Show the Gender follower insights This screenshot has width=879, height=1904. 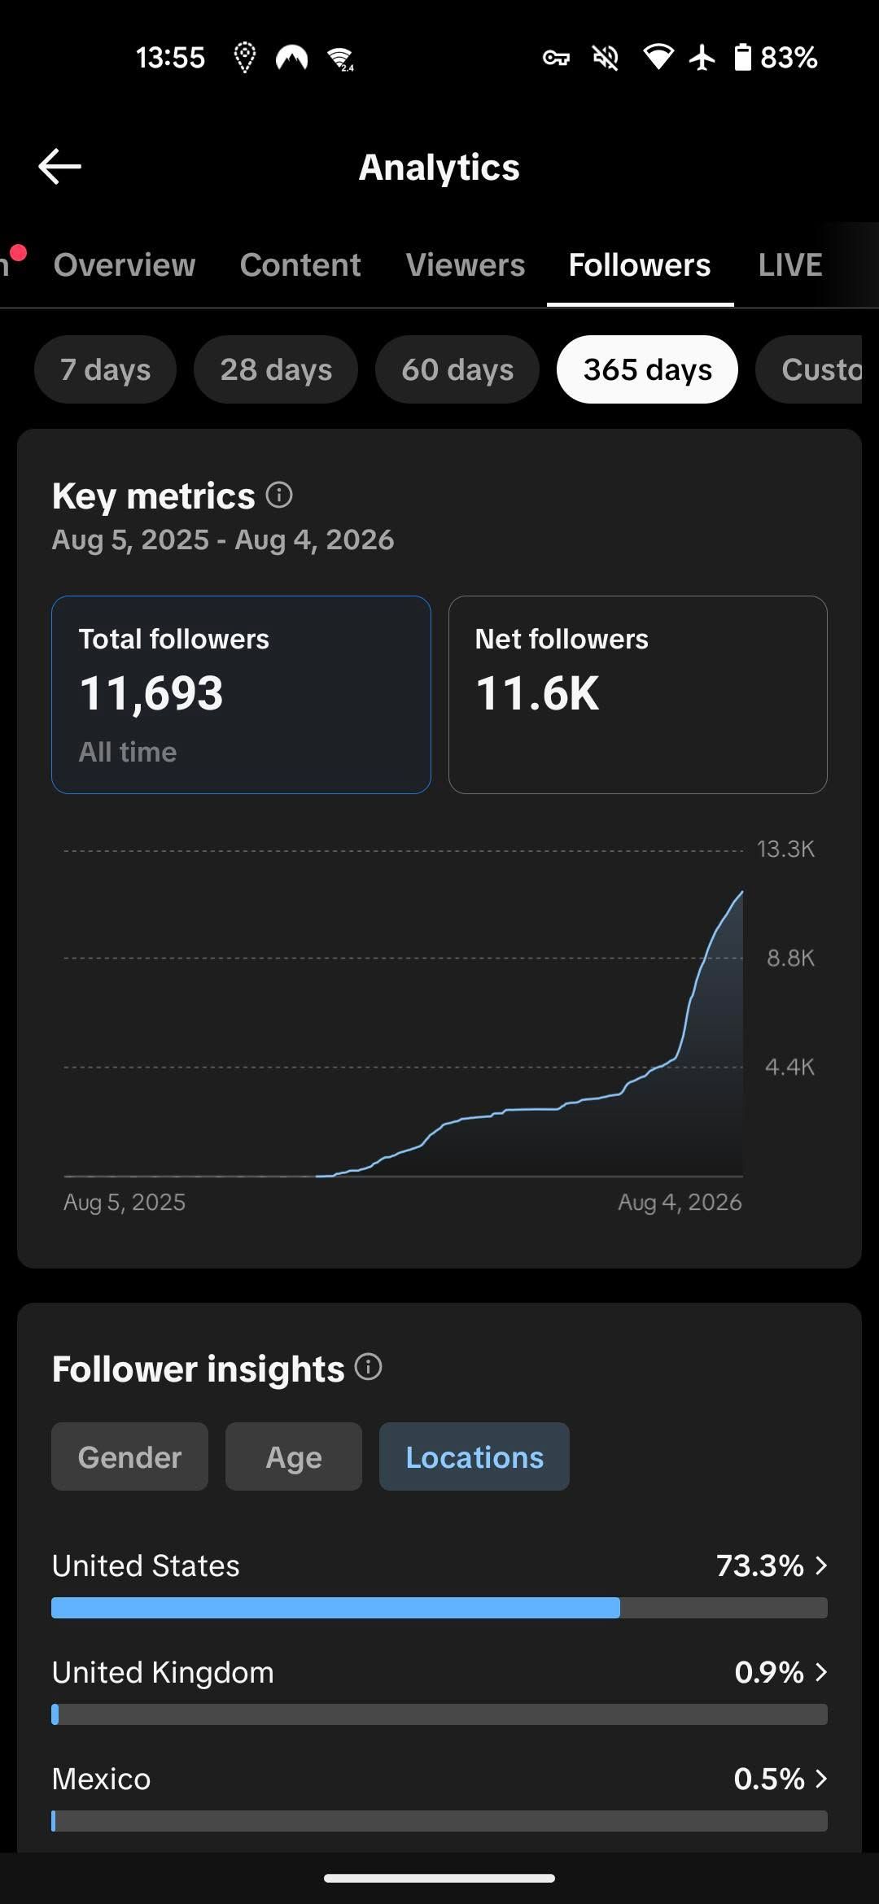pos(129,1456)
